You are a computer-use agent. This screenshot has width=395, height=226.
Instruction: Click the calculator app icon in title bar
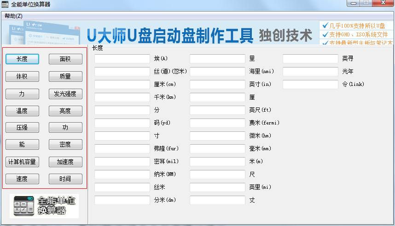pos(5,4)
